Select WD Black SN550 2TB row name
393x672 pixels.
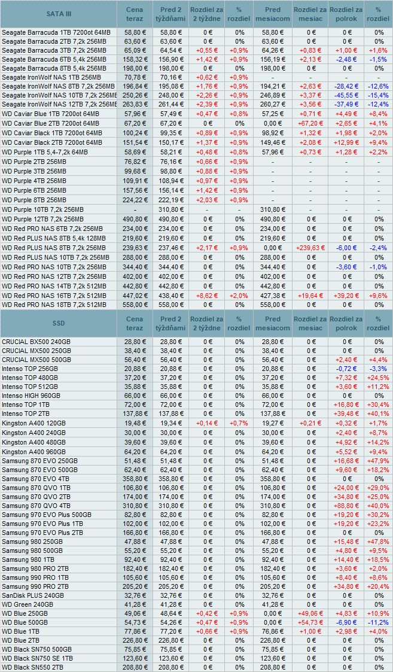[33, 667]
